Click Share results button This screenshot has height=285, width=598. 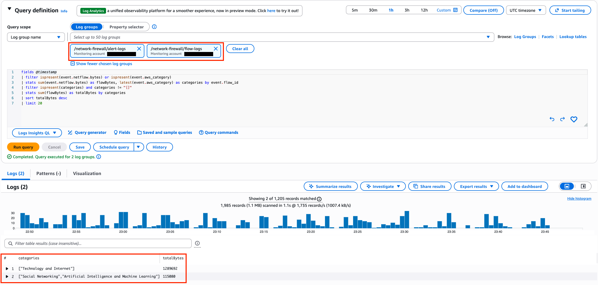click(430, 186)
